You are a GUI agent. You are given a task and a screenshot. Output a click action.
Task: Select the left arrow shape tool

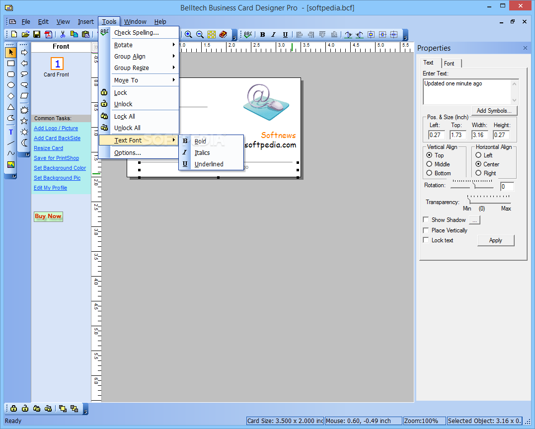tap(24, 63)
